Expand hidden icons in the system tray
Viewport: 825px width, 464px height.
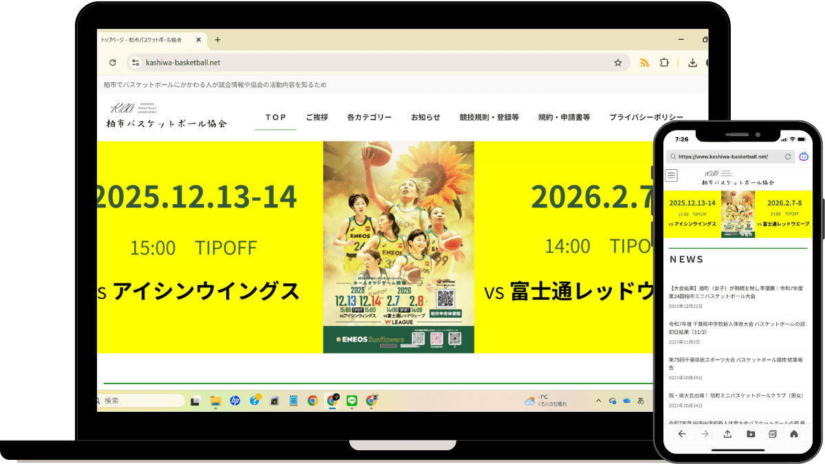click(598, 400)
